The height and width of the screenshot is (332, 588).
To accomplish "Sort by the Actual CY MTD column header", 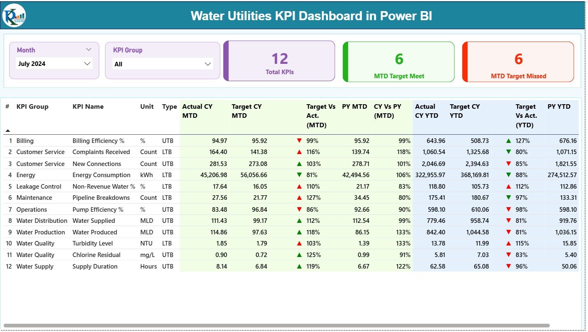I will [x=197, y=111].
